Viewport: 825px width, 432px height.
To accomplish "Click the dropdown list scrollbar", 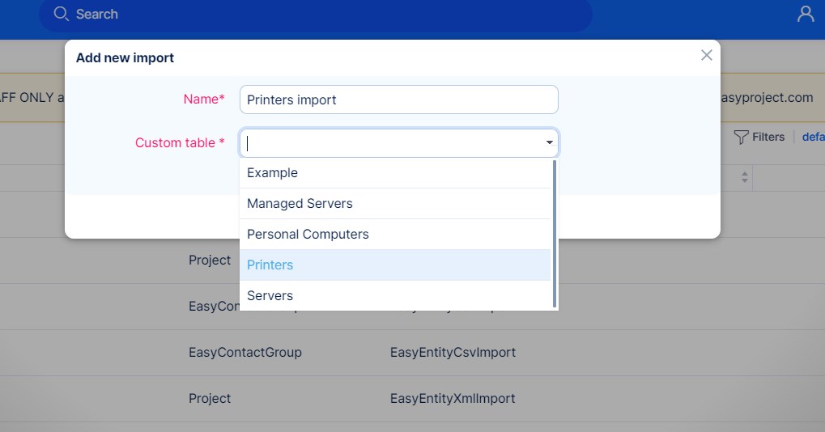I will click(x=555, y=233).
